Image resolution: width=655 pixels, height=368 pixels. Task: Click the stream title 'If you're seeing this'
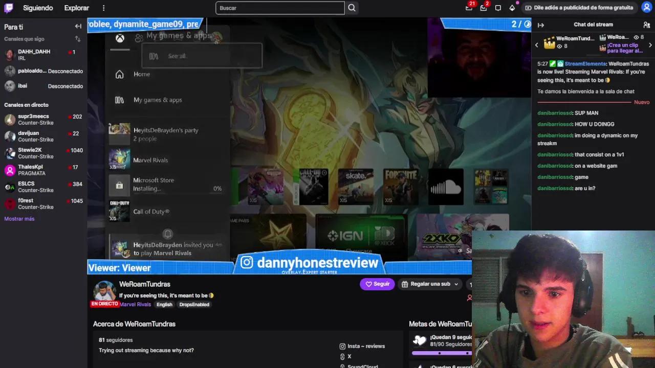pos(166,295)
